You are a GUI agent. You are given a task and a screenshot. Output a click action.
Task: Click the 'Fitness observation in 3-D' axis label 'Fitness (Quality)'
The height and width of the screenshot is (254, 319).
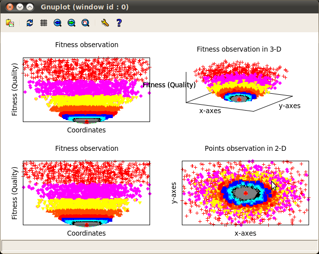(x=169, y=85)
